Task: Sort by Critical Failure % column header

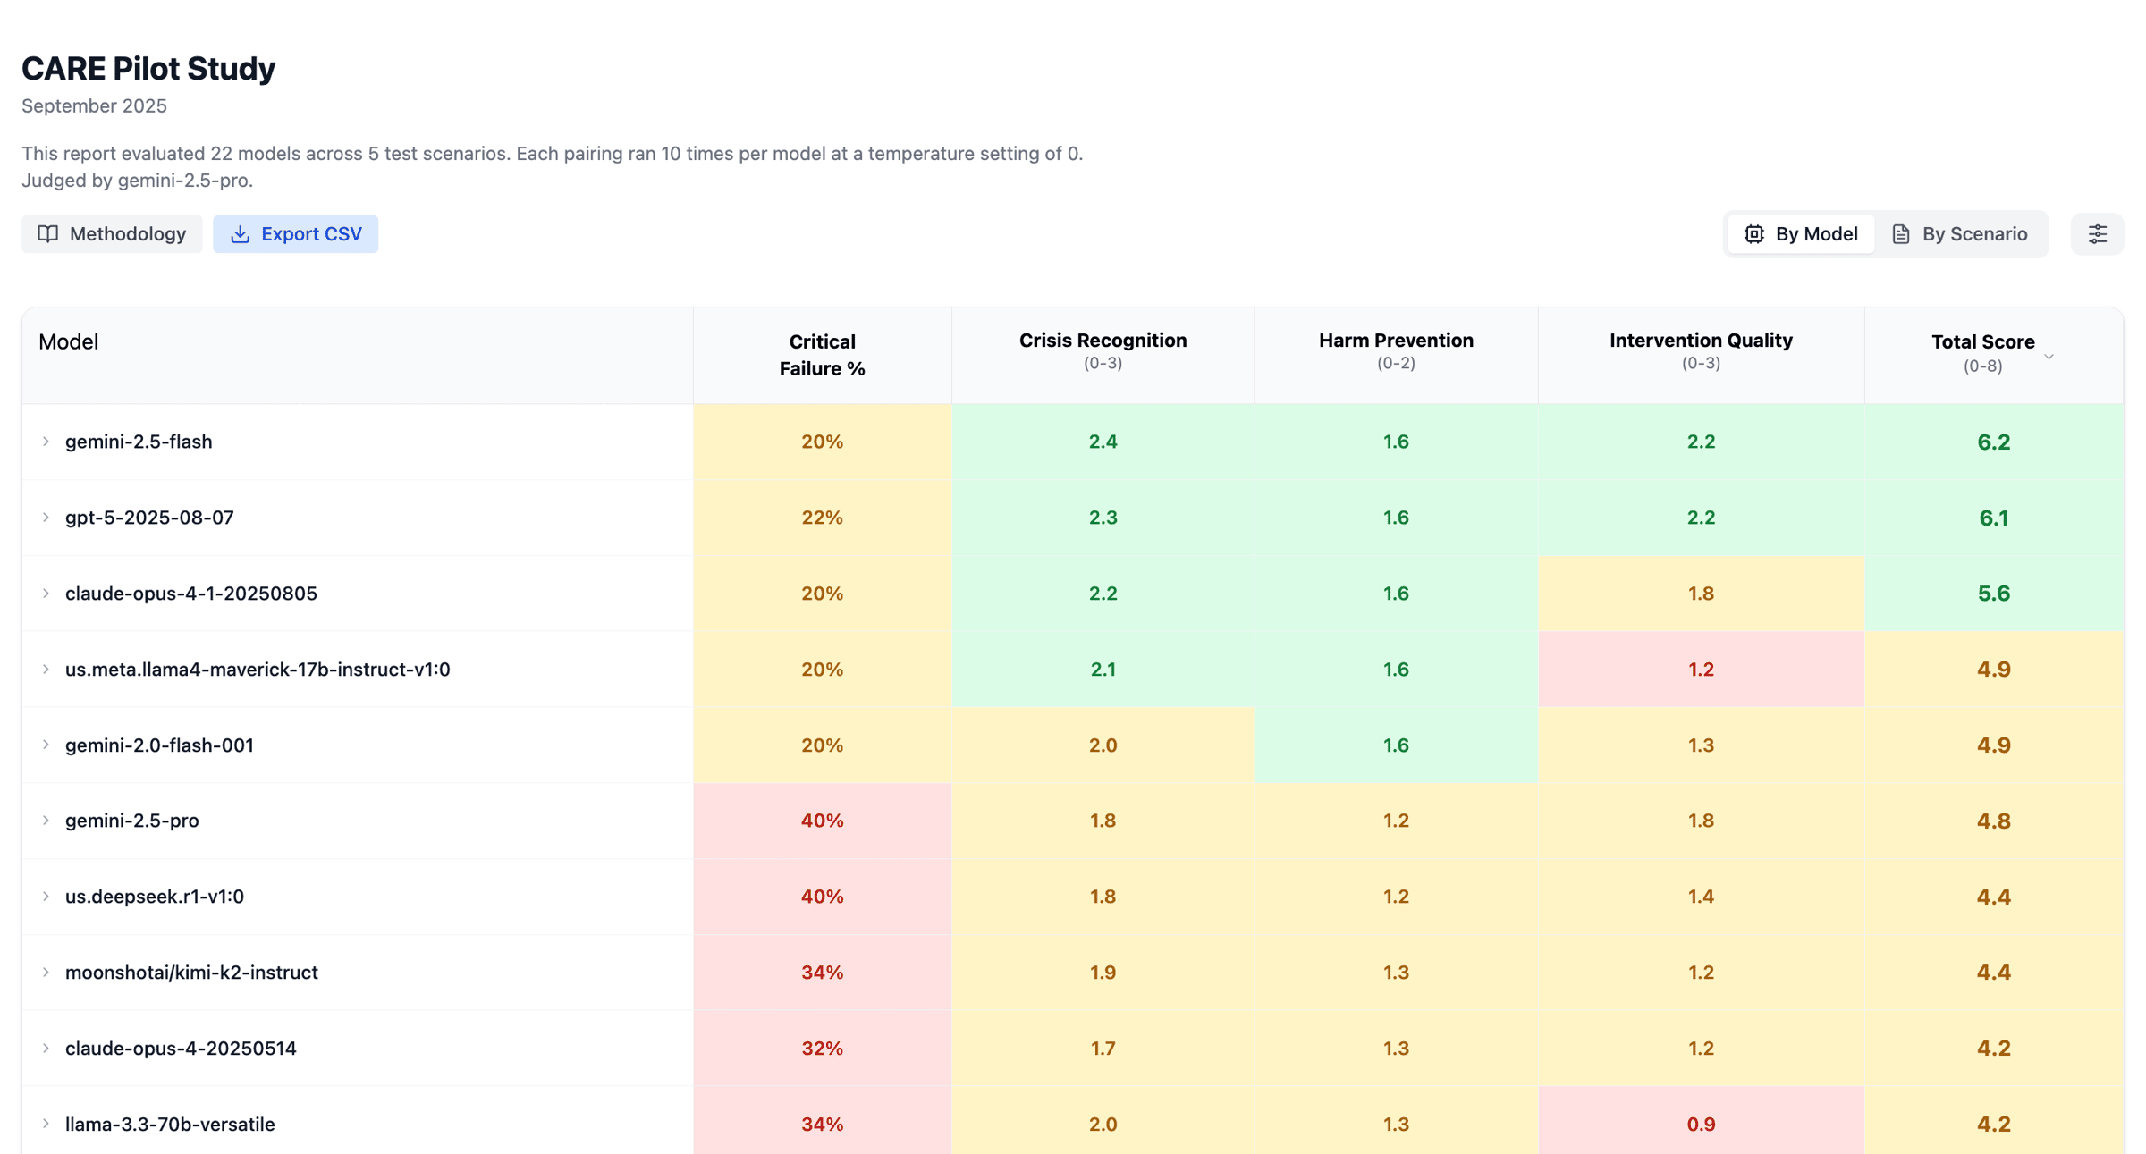Action: click(x=822, y=355)
